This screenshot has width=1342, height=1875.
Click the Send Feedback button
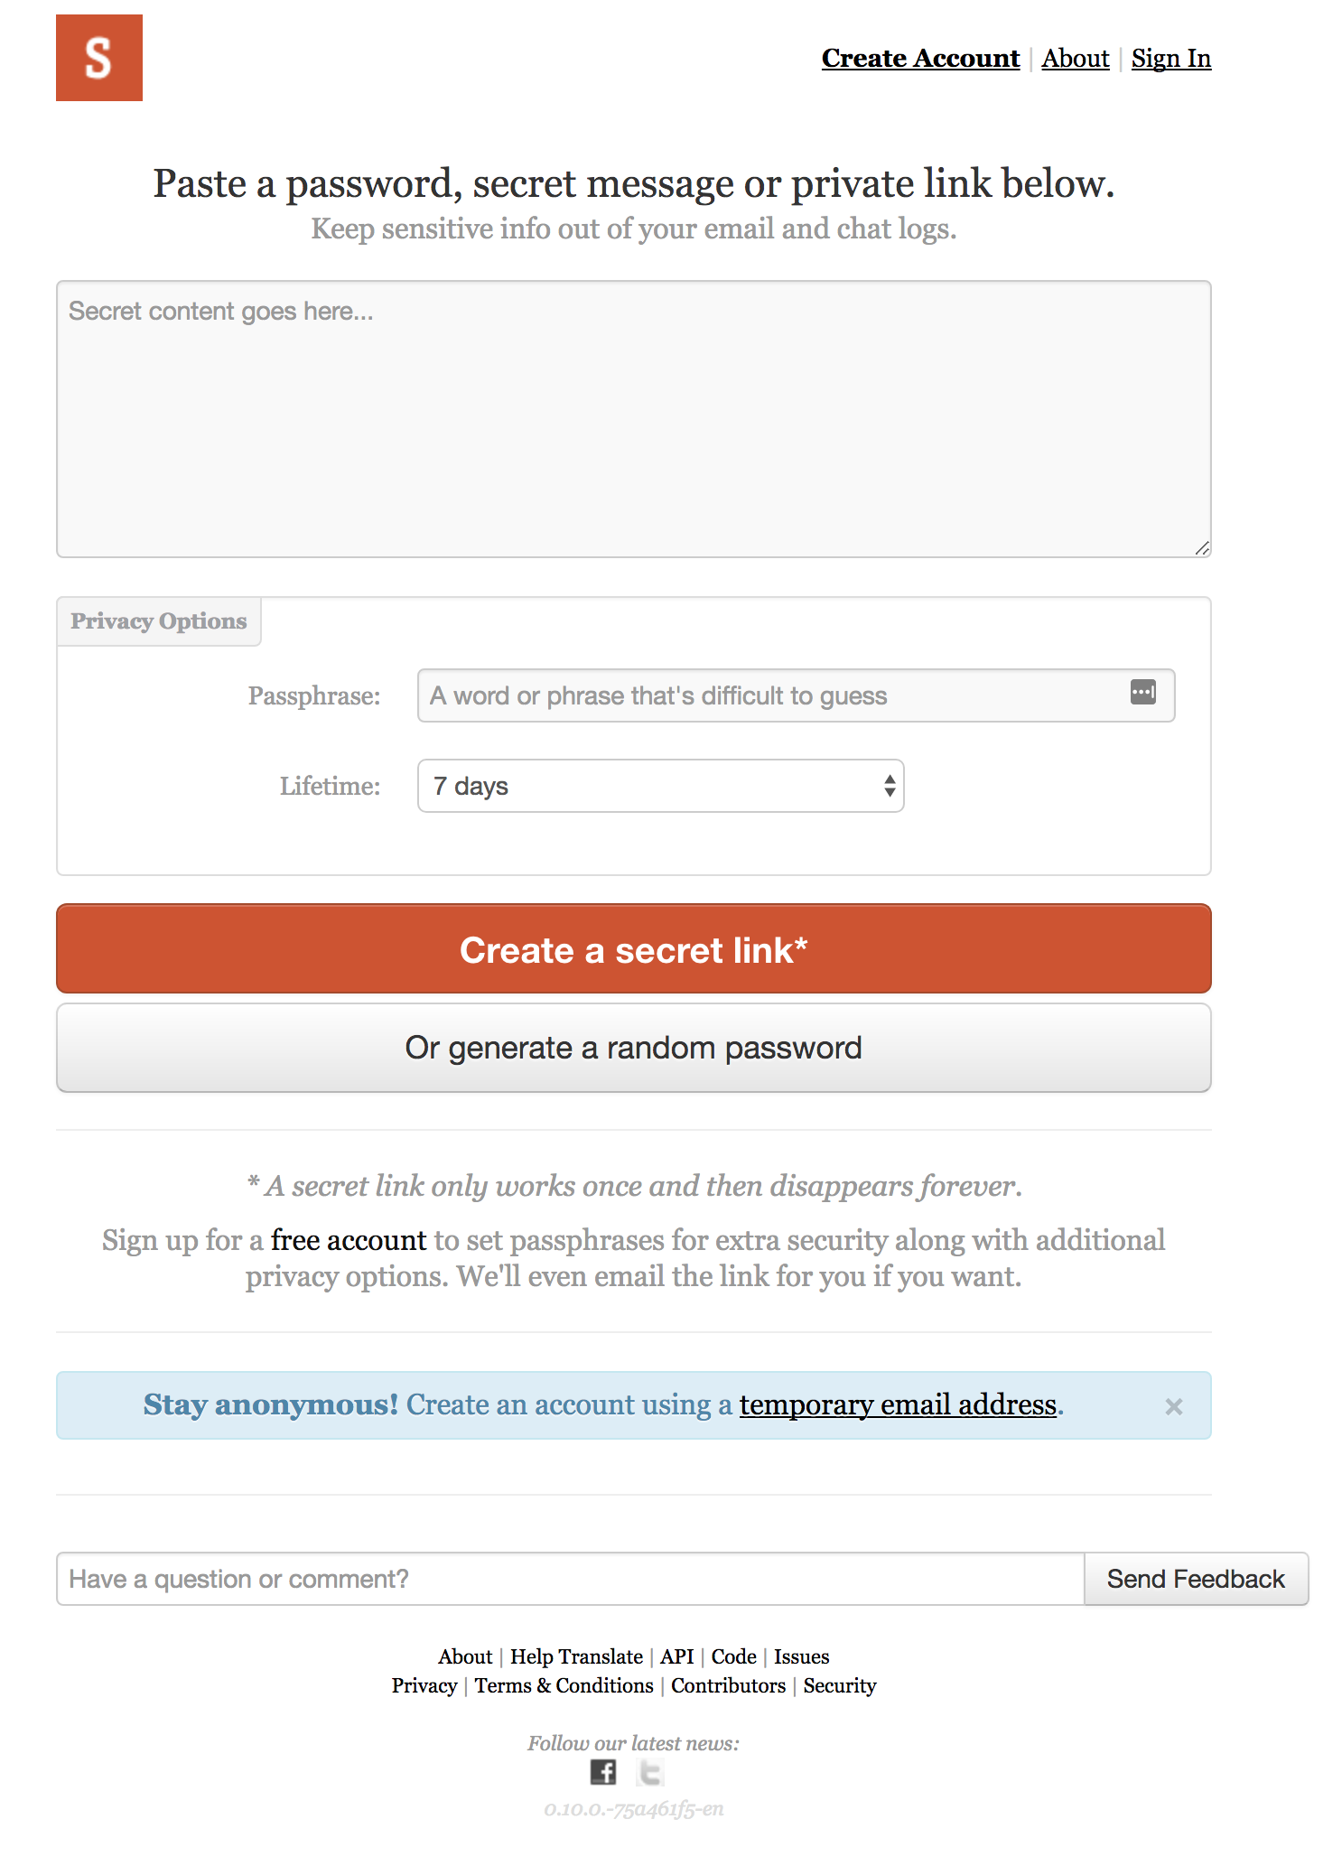coord(1196,1579)
